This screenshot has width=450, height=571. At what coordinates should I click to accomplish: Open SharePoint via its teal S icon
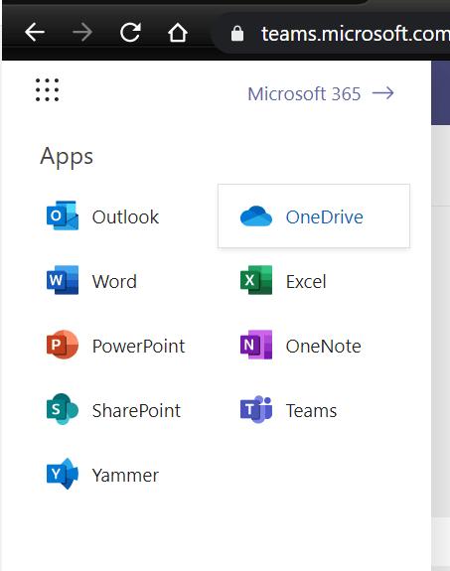click(x=63, y=409)
